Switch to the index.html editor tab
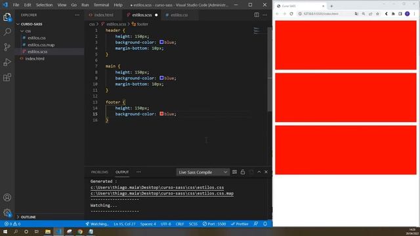420x236 pixels. (x=104, y=15)
